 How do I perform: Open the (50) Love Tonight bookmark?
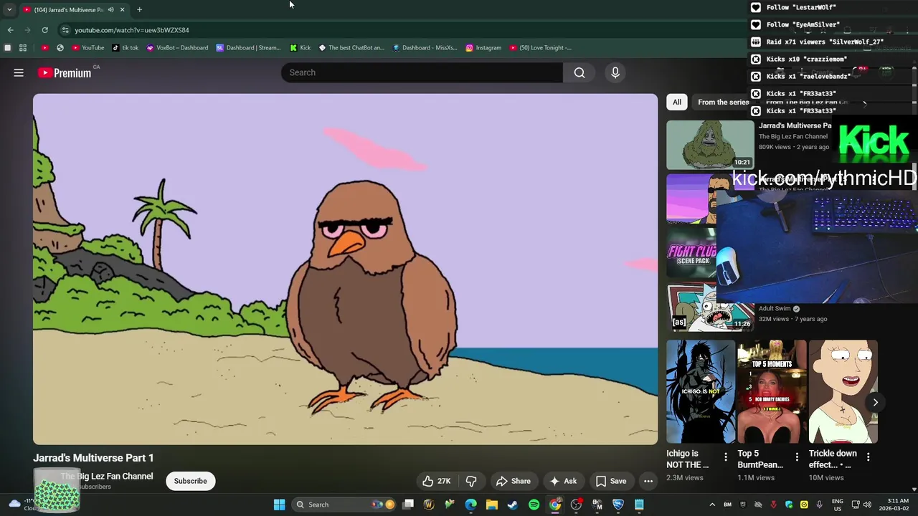coord(541,48)
